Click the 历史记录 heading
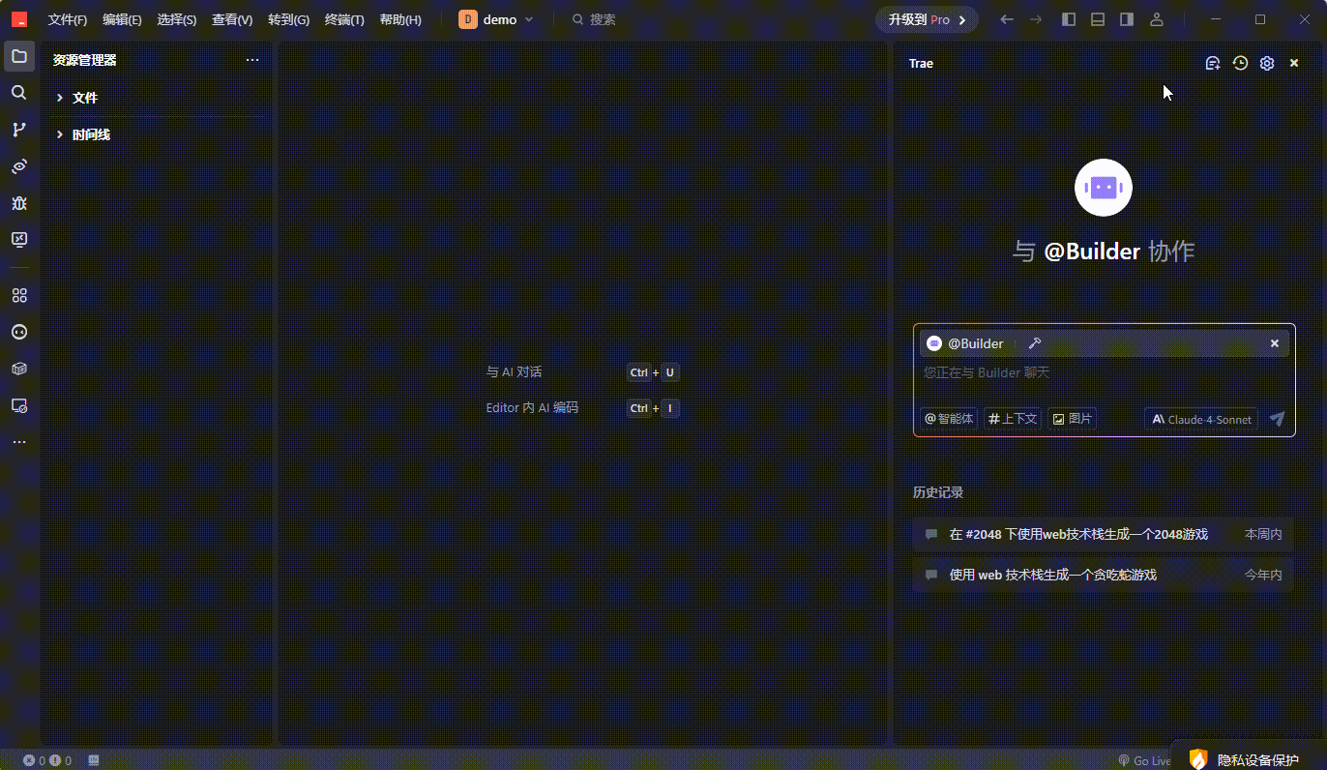 click(x=938, y=492)
